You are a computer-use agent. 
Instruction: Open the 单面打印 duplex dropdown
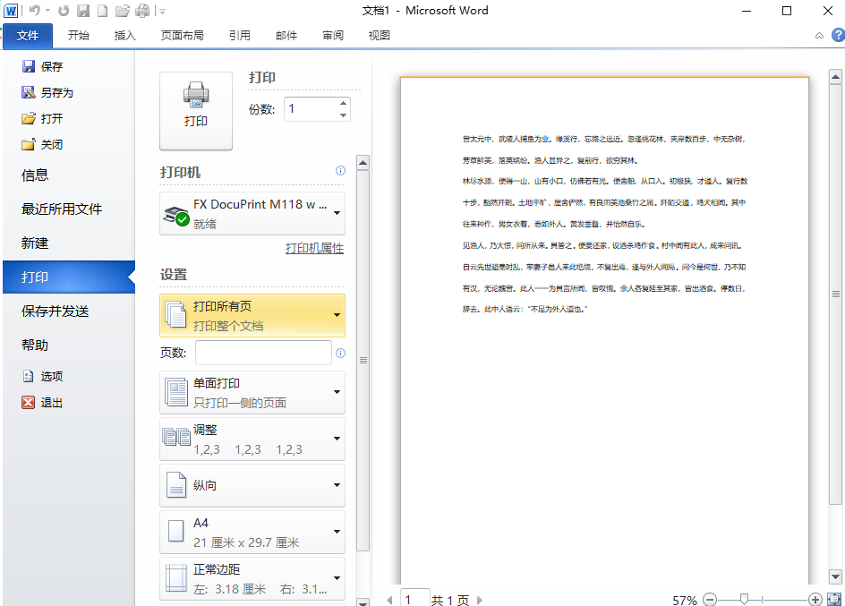(x=252, y=393)
